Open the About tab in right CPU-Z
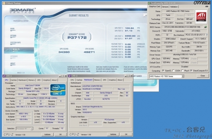 (x=120, y=80)
